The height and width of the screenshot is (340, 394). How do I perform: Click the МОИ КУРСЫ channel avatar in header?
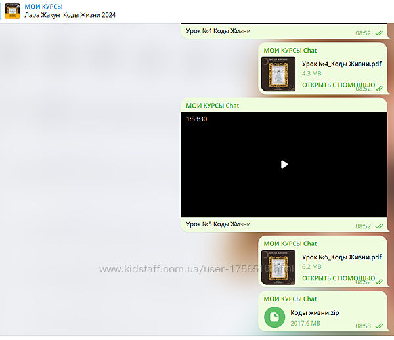coord(12,11)
